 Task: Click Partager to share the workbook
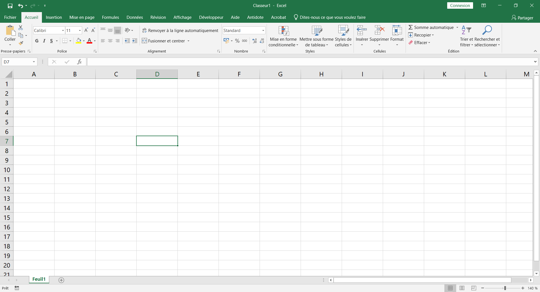point(522,18)
